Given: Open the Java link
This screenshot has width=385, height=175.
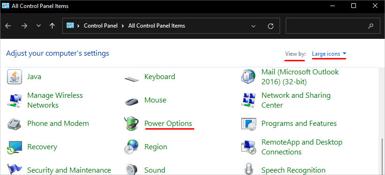Looking at the screenshot, I should (x=34, y=77).
